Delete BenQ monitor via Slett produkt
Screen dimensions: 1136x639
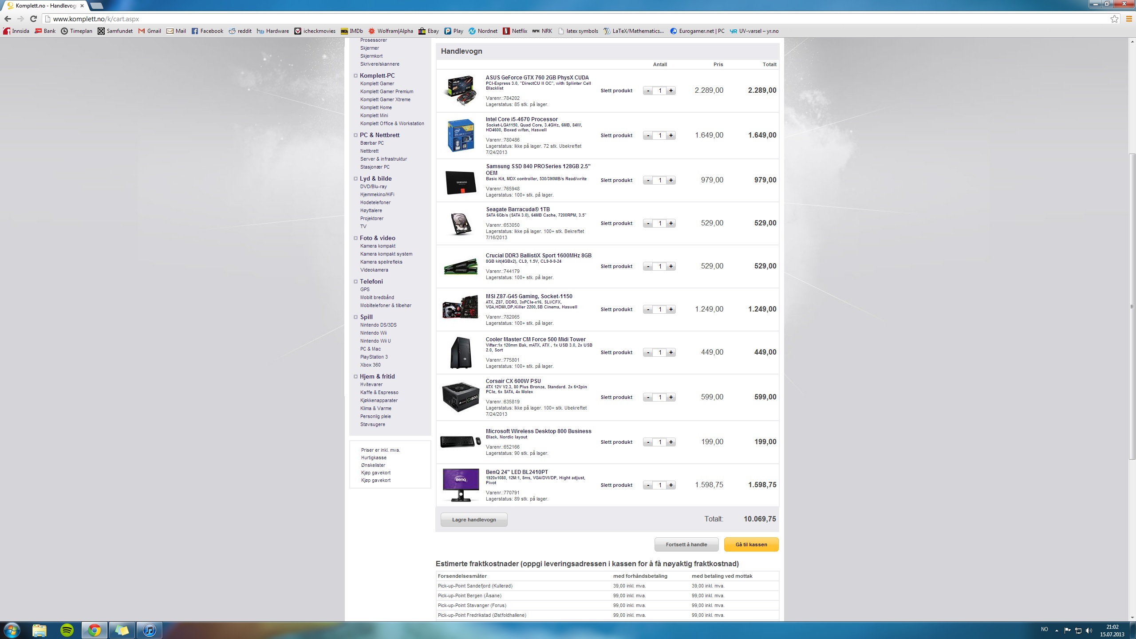coord(616,485)
